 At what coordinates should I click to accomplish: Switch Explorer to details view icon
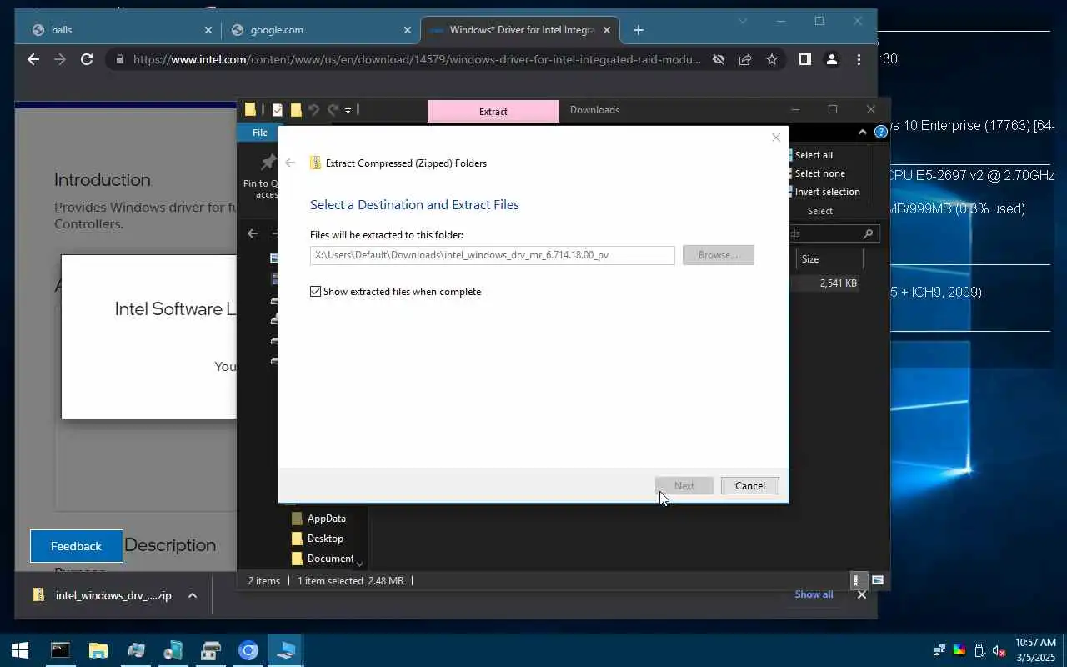(857, 580)
